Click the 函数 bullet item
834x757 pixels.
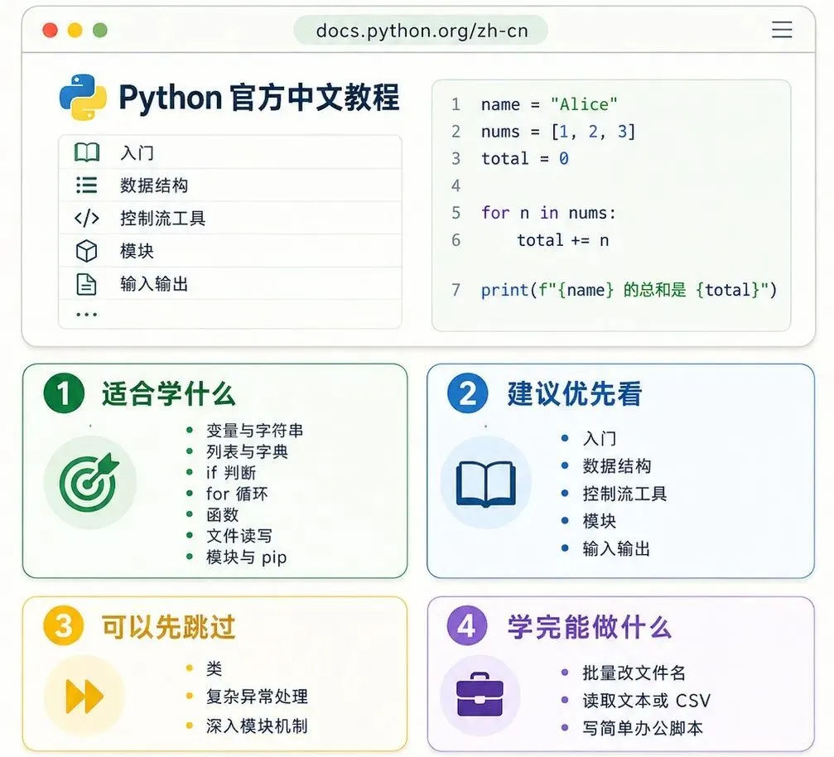[x=222, y=515]
